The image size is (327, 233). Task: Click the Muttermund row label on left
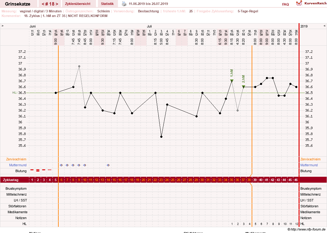coord(18,165)
